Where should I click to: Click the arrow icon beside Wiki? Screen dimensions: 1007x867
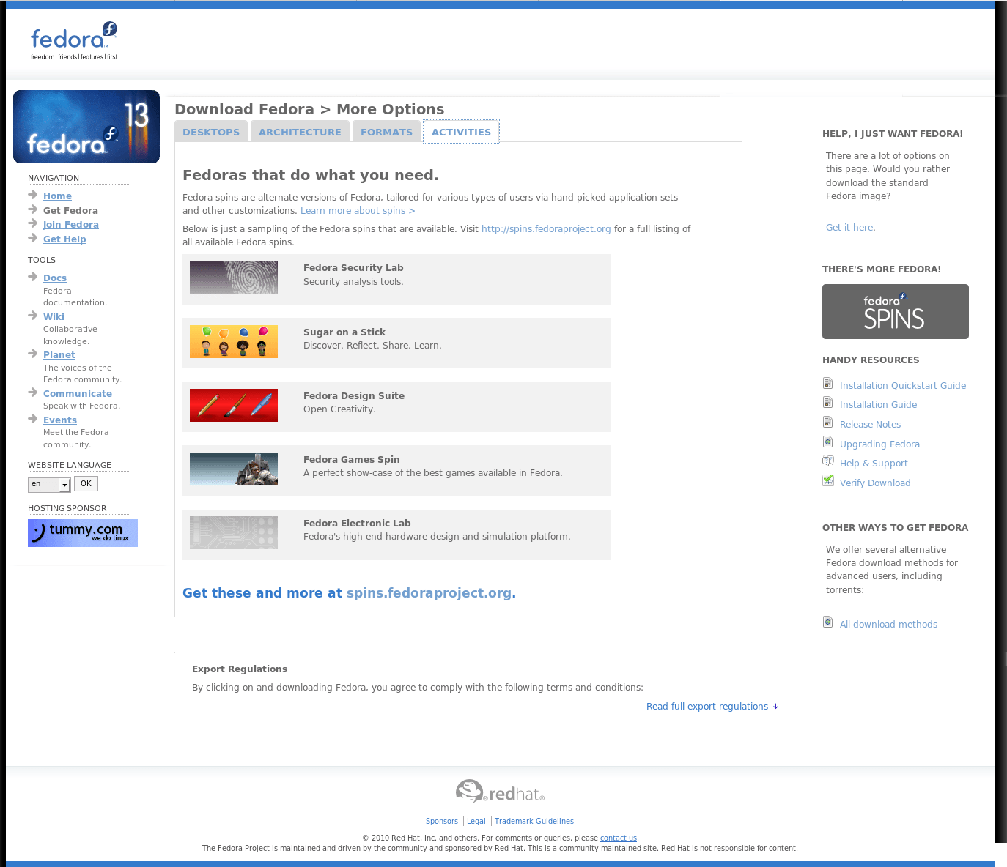[x=33, y=316]
